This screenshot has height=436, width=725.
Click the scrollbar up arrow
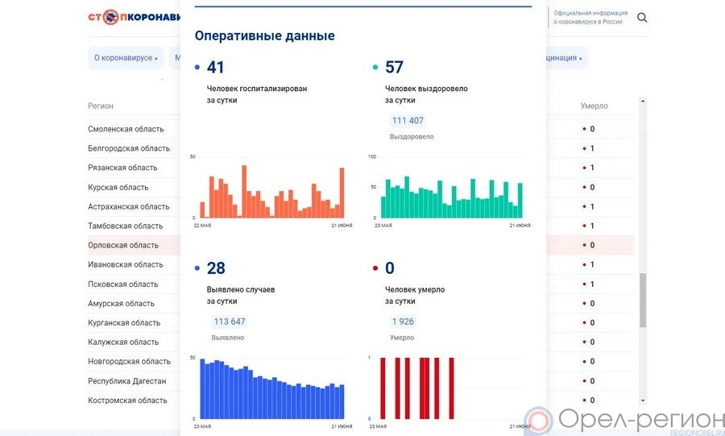pos(642,102)
